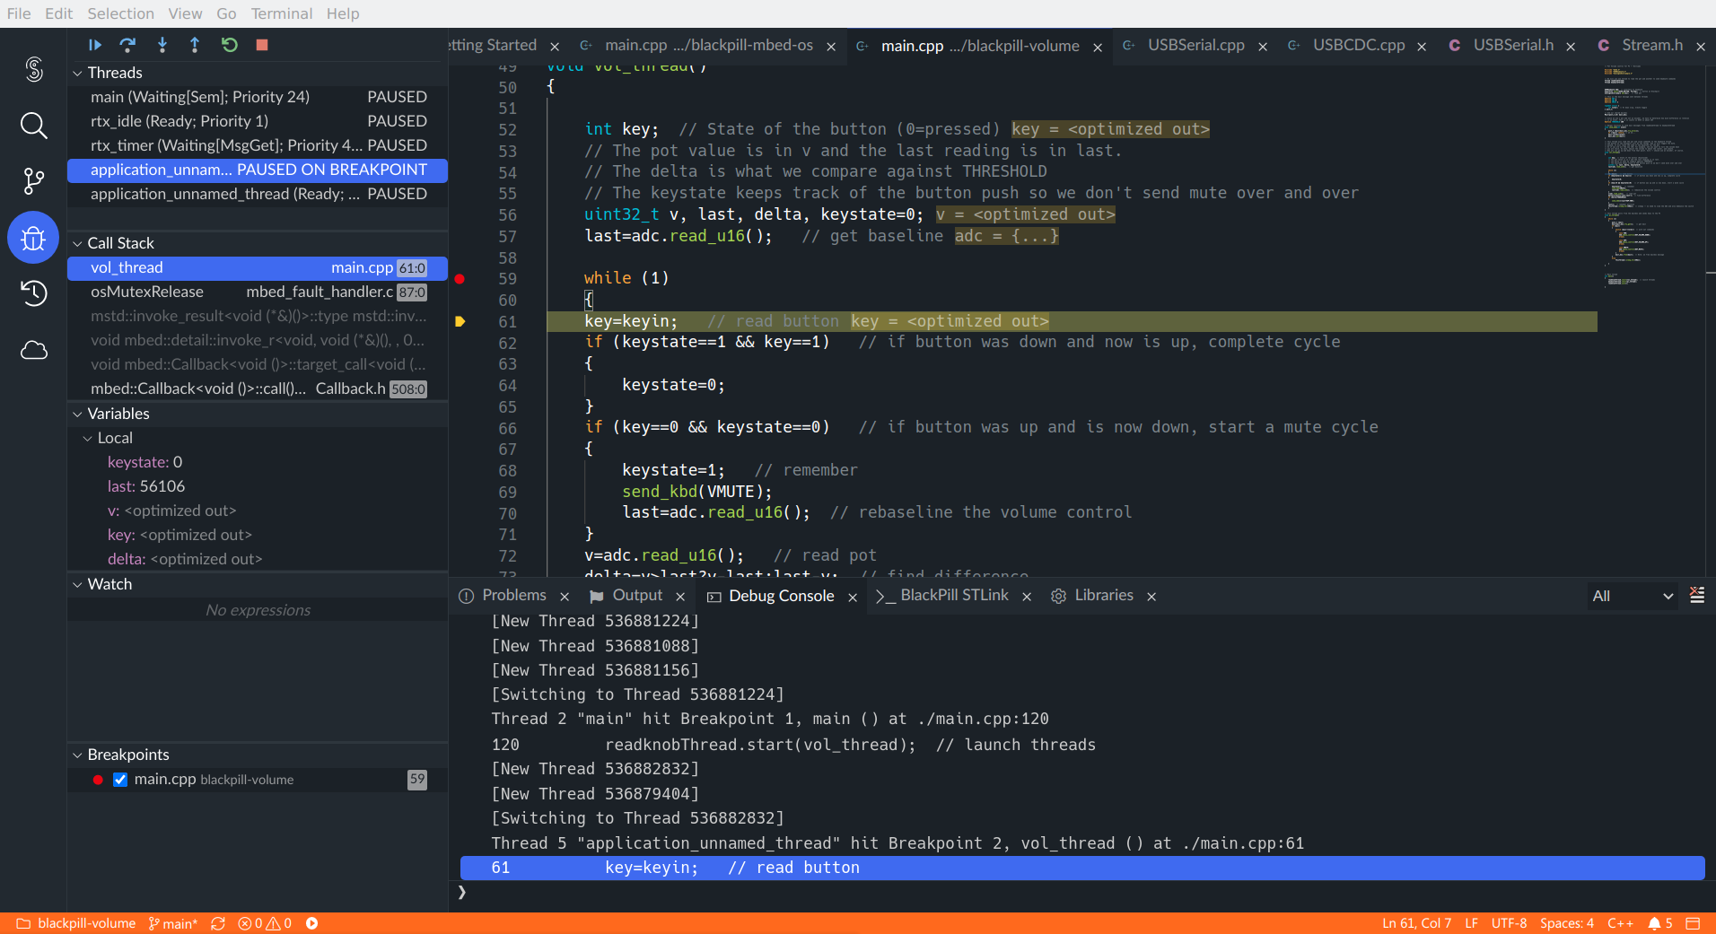This screenshot has height=934, width=1716.
Task: Click the code minimap overview
Action: tap(1651, 179)
